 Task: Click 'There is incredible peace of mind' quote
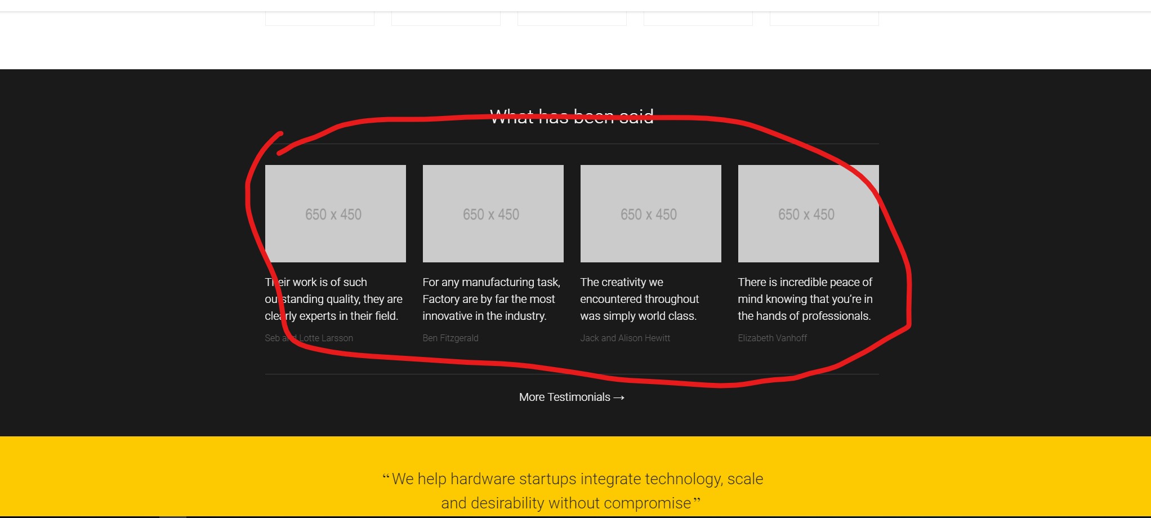click(x=805, y=299)
